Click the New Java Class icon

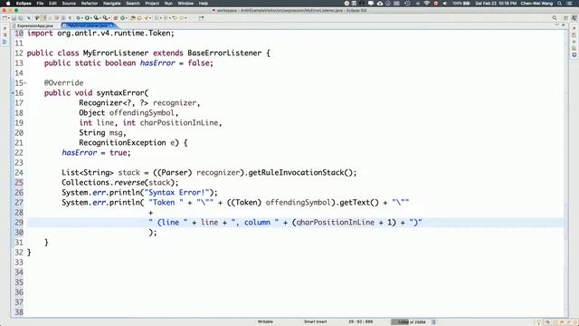(x=123, y=18)
